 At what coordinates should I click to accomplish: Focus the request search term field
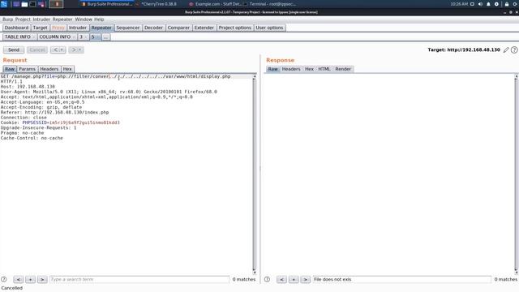coord(139,279)
